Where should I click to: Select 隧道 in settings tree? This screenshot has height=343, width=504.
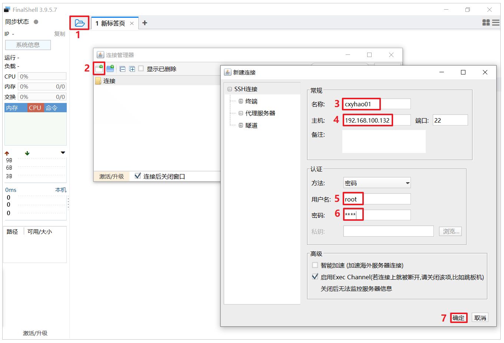(x=251, y=125)
